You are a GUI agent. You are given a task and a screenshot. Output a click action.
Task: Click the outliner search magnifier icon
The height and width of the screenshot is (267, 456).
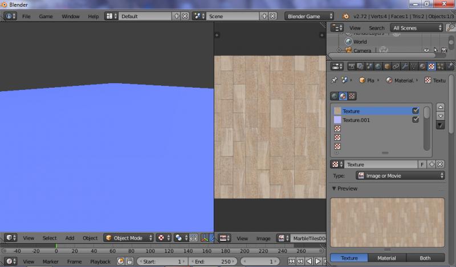point(450,27)
